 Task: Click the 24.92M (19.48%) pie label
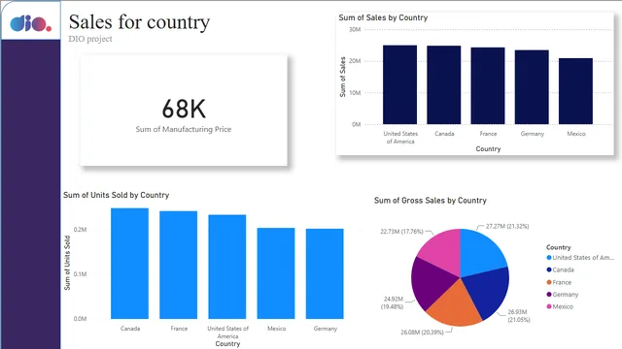393,302
